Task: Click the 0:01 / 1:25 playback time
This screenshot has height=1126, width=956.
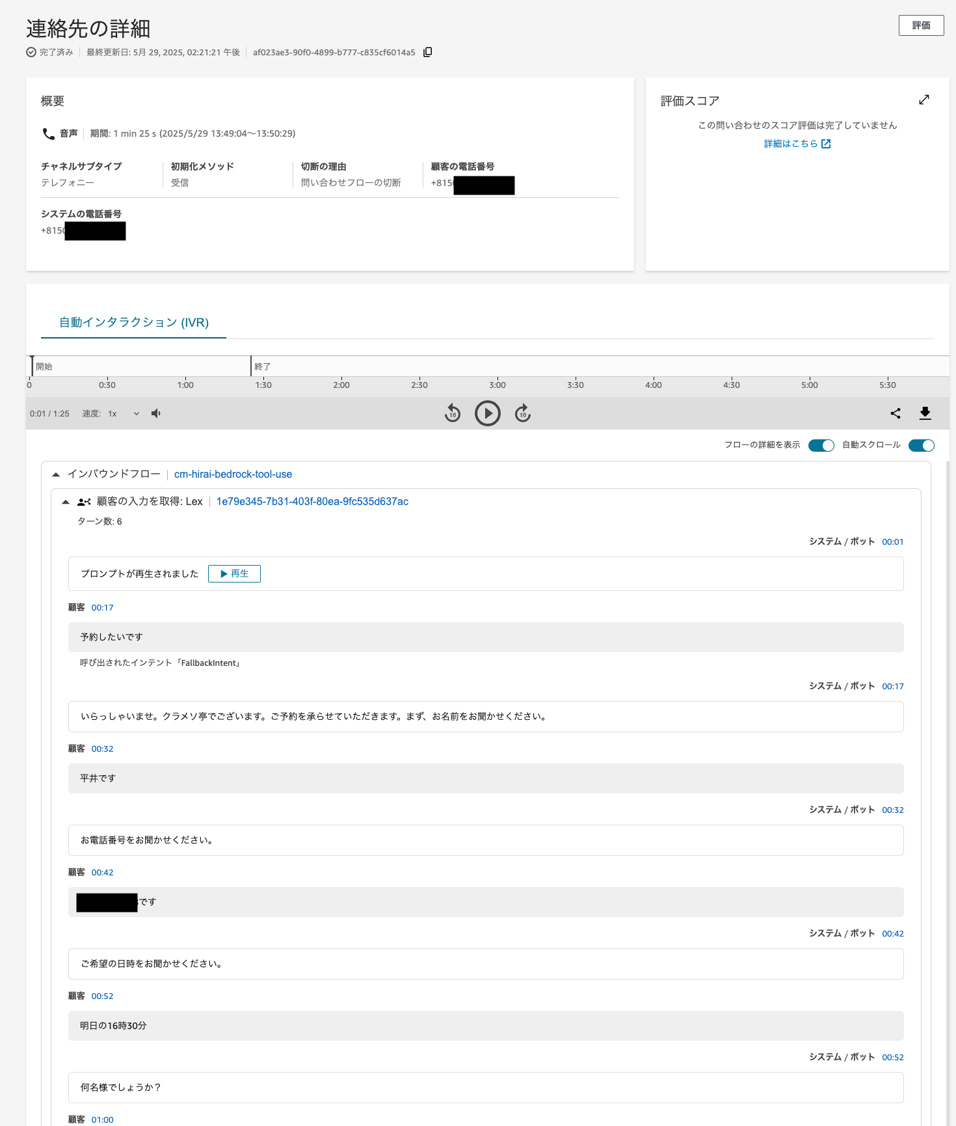Action: pos(49,413)
